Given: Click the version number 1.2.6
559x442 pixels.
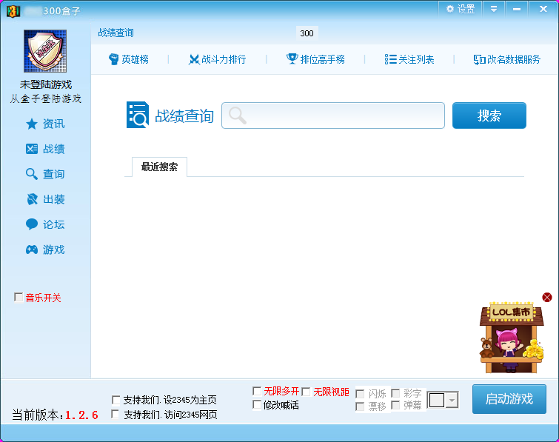Looking at the screenshot, I should [x=81, y=415].
